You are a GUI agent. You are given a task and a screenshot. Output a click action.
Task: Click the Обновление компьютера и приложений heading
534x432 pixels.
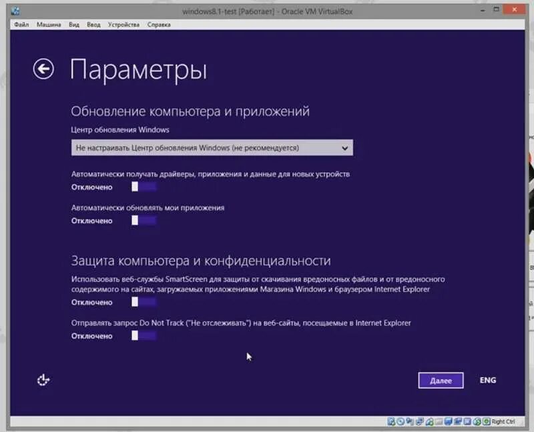click(190, 112)
